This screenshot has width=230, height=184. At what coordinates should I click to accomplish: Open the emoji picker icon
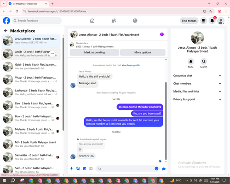pyautogui.click(x=156, y=168)
